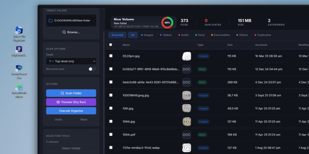Launch SecureDroid Mirror desktop icon
The image size is (309, 154).
(19, 90)
